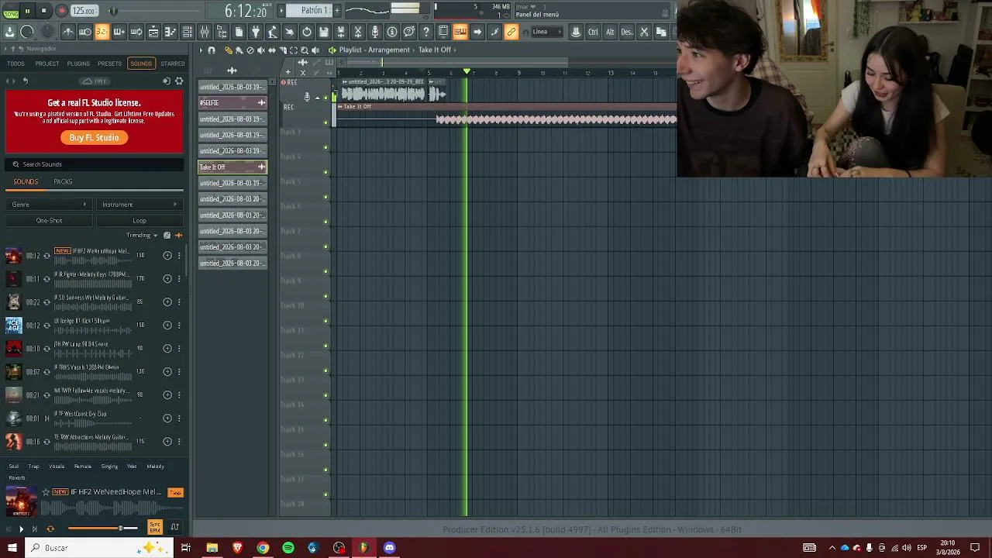Pause playback with the transport pause button
The image size is (992, 558).
coord(27,11)
